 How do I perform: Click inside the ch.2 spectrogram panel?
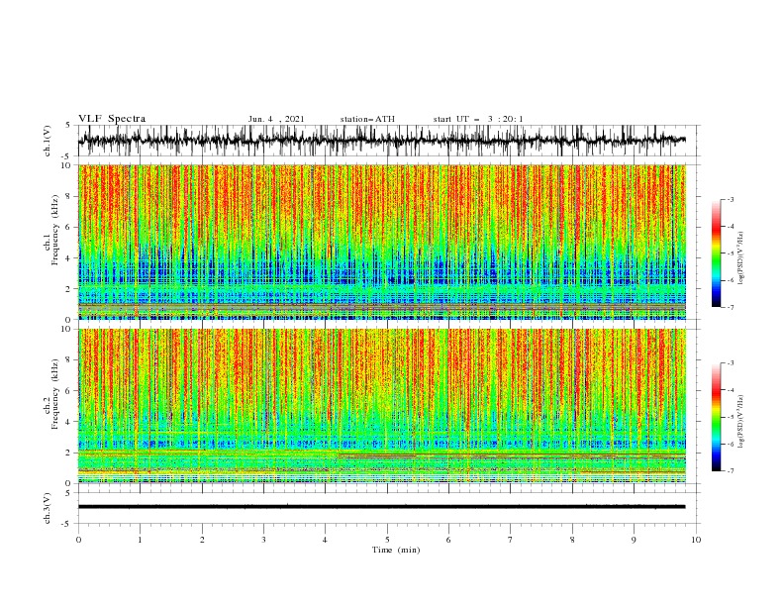point(382,406)
